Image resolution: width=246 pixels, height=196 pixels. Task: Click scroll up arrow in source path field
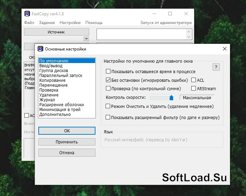189,32
